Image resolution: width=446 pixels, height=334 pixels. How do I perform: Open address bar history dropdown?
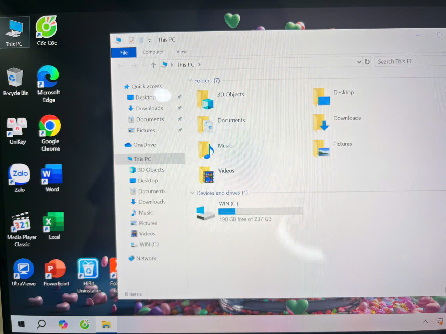[x=359, y=62]
